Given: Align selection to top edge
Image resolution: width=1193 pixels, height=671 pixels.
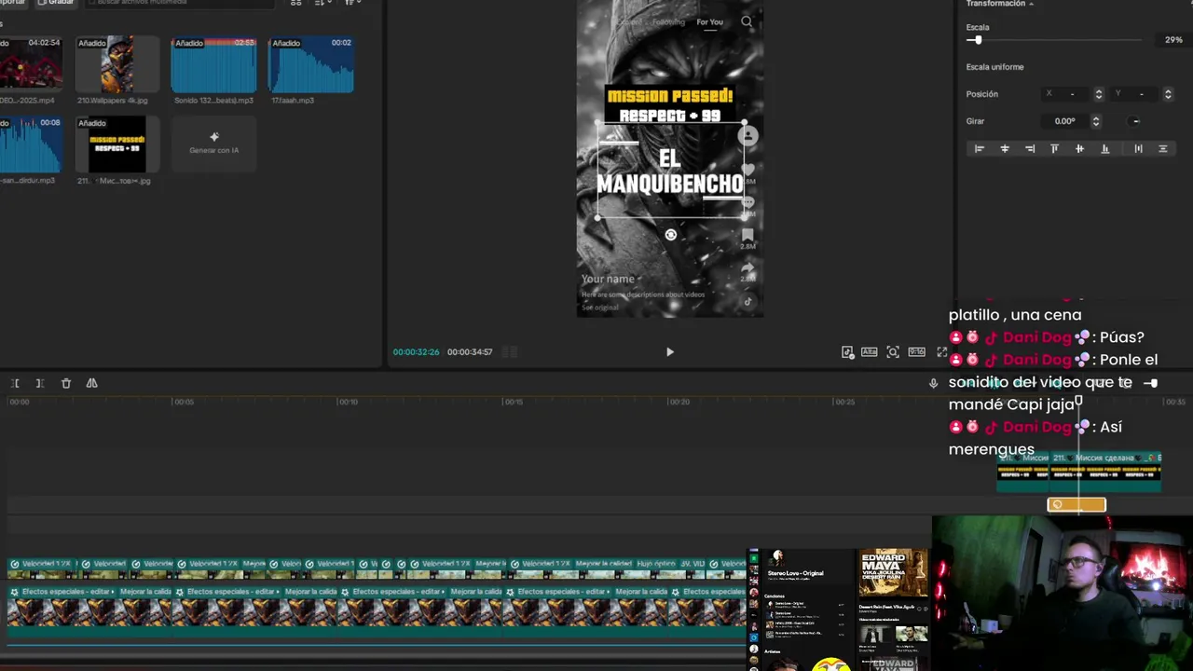Looking at the screenshot, I should tap(1055, 149).
